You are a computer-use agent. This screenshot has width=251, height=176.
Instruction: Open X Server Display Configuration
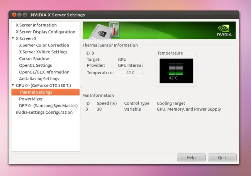[x=45, y=32]
